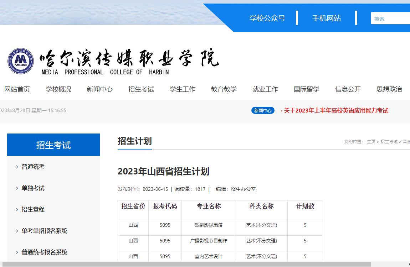Click the 室内艺术设计 table cell
This screenshot has width=410, height=267.
[x=209, y=256]
